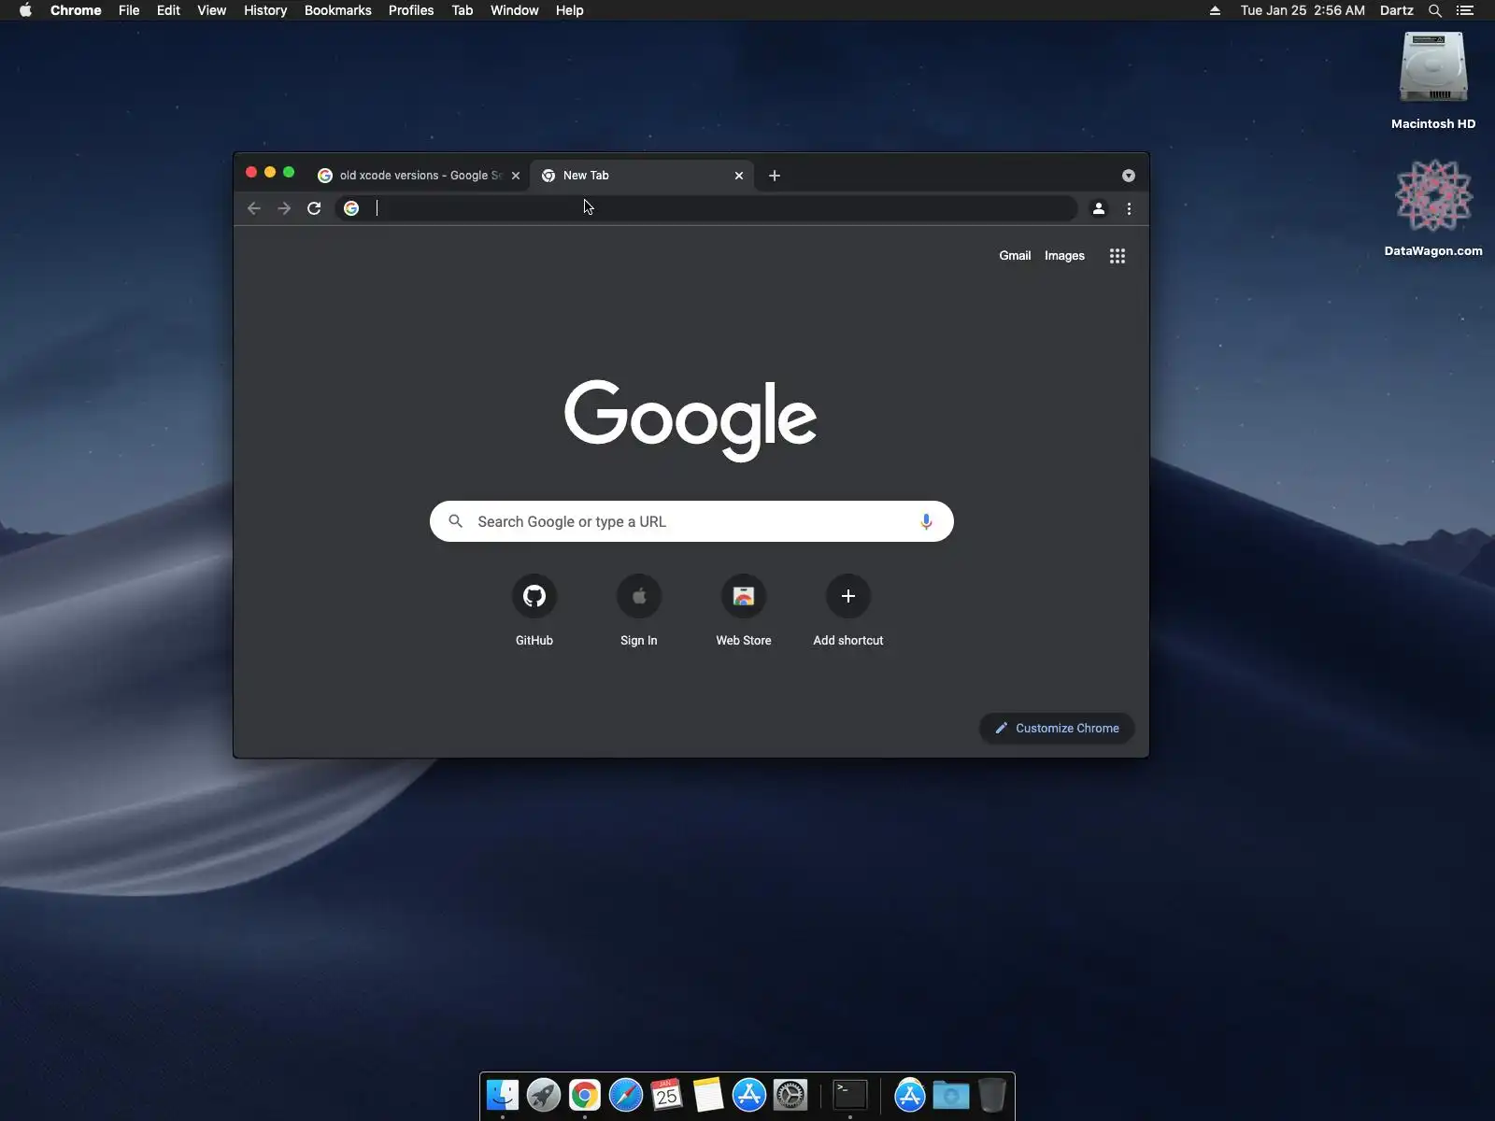This screenshot has width=1495, height=1121.
Task: Click the Customize Chrome button
Action: coord(1057,728)
